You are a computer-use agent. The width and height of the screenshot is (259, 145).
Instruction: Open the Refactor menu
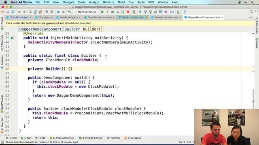108,2
